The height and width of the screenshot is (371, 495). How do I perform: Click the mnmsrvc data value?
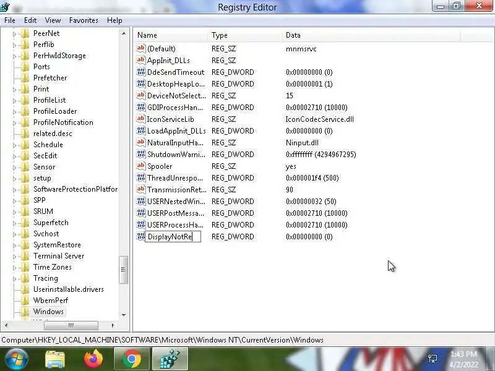pyautogui.click(x=301, y=49)
